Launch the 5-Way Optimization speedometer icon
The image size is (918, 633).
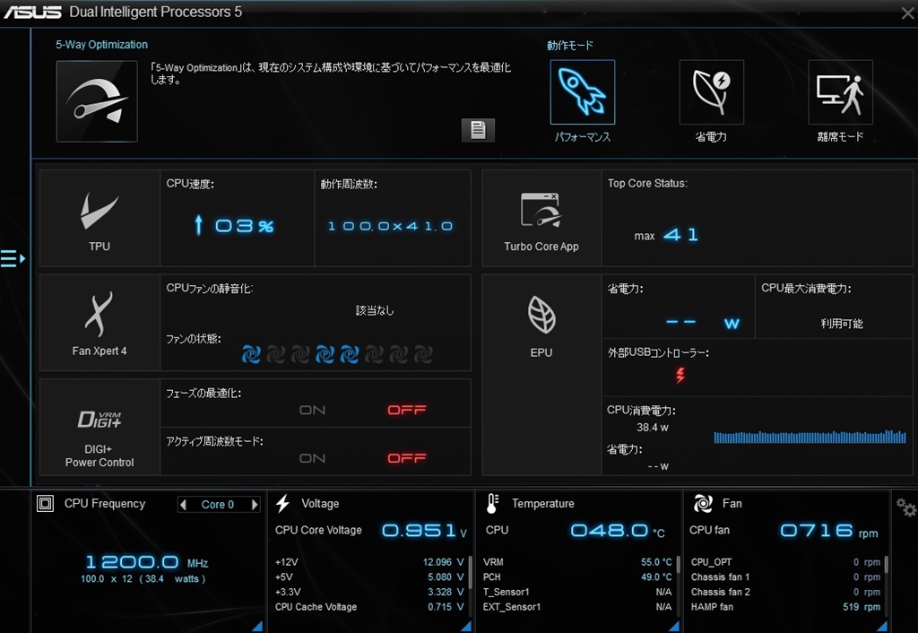pos(97,101)
